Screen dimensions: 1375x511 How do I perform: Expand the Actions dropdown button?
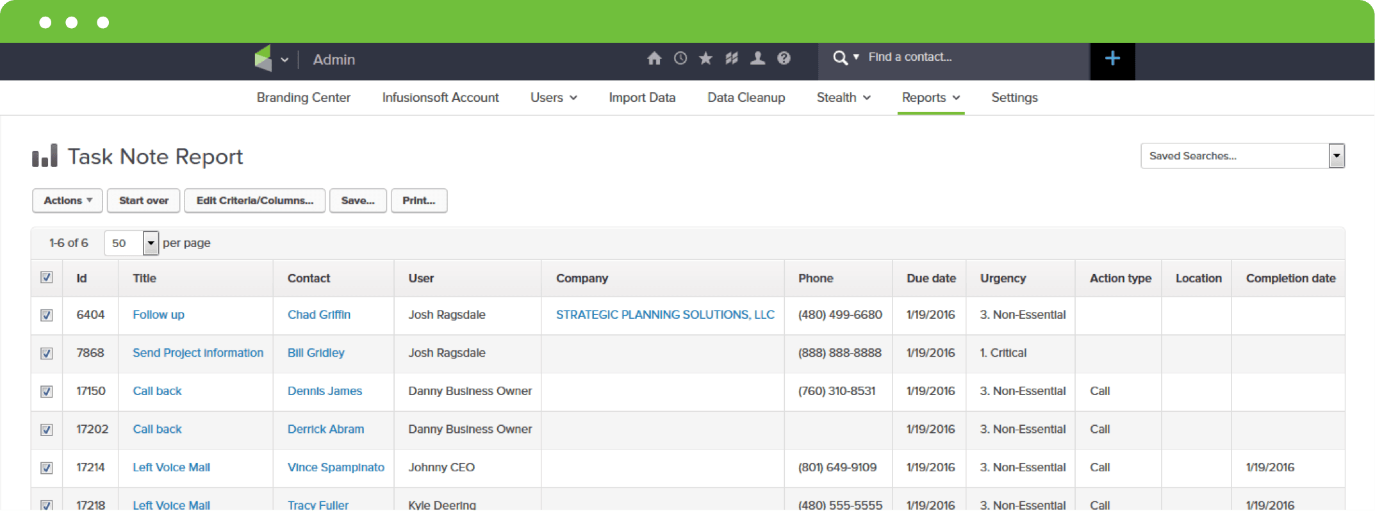click(68, 200)
